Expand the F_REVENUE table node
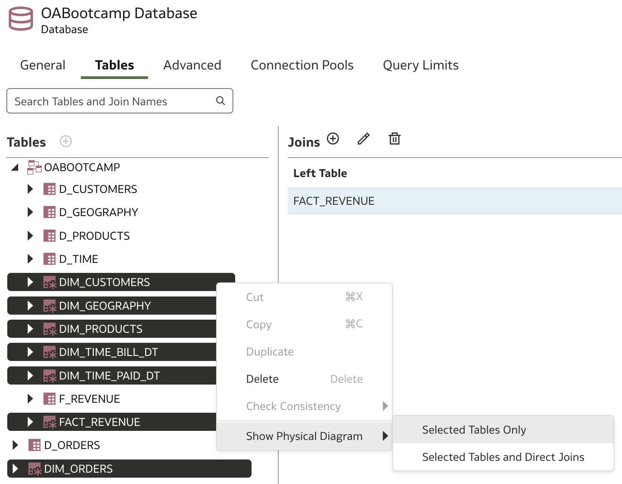The image size is (622, 484). [x=30, y=399]
